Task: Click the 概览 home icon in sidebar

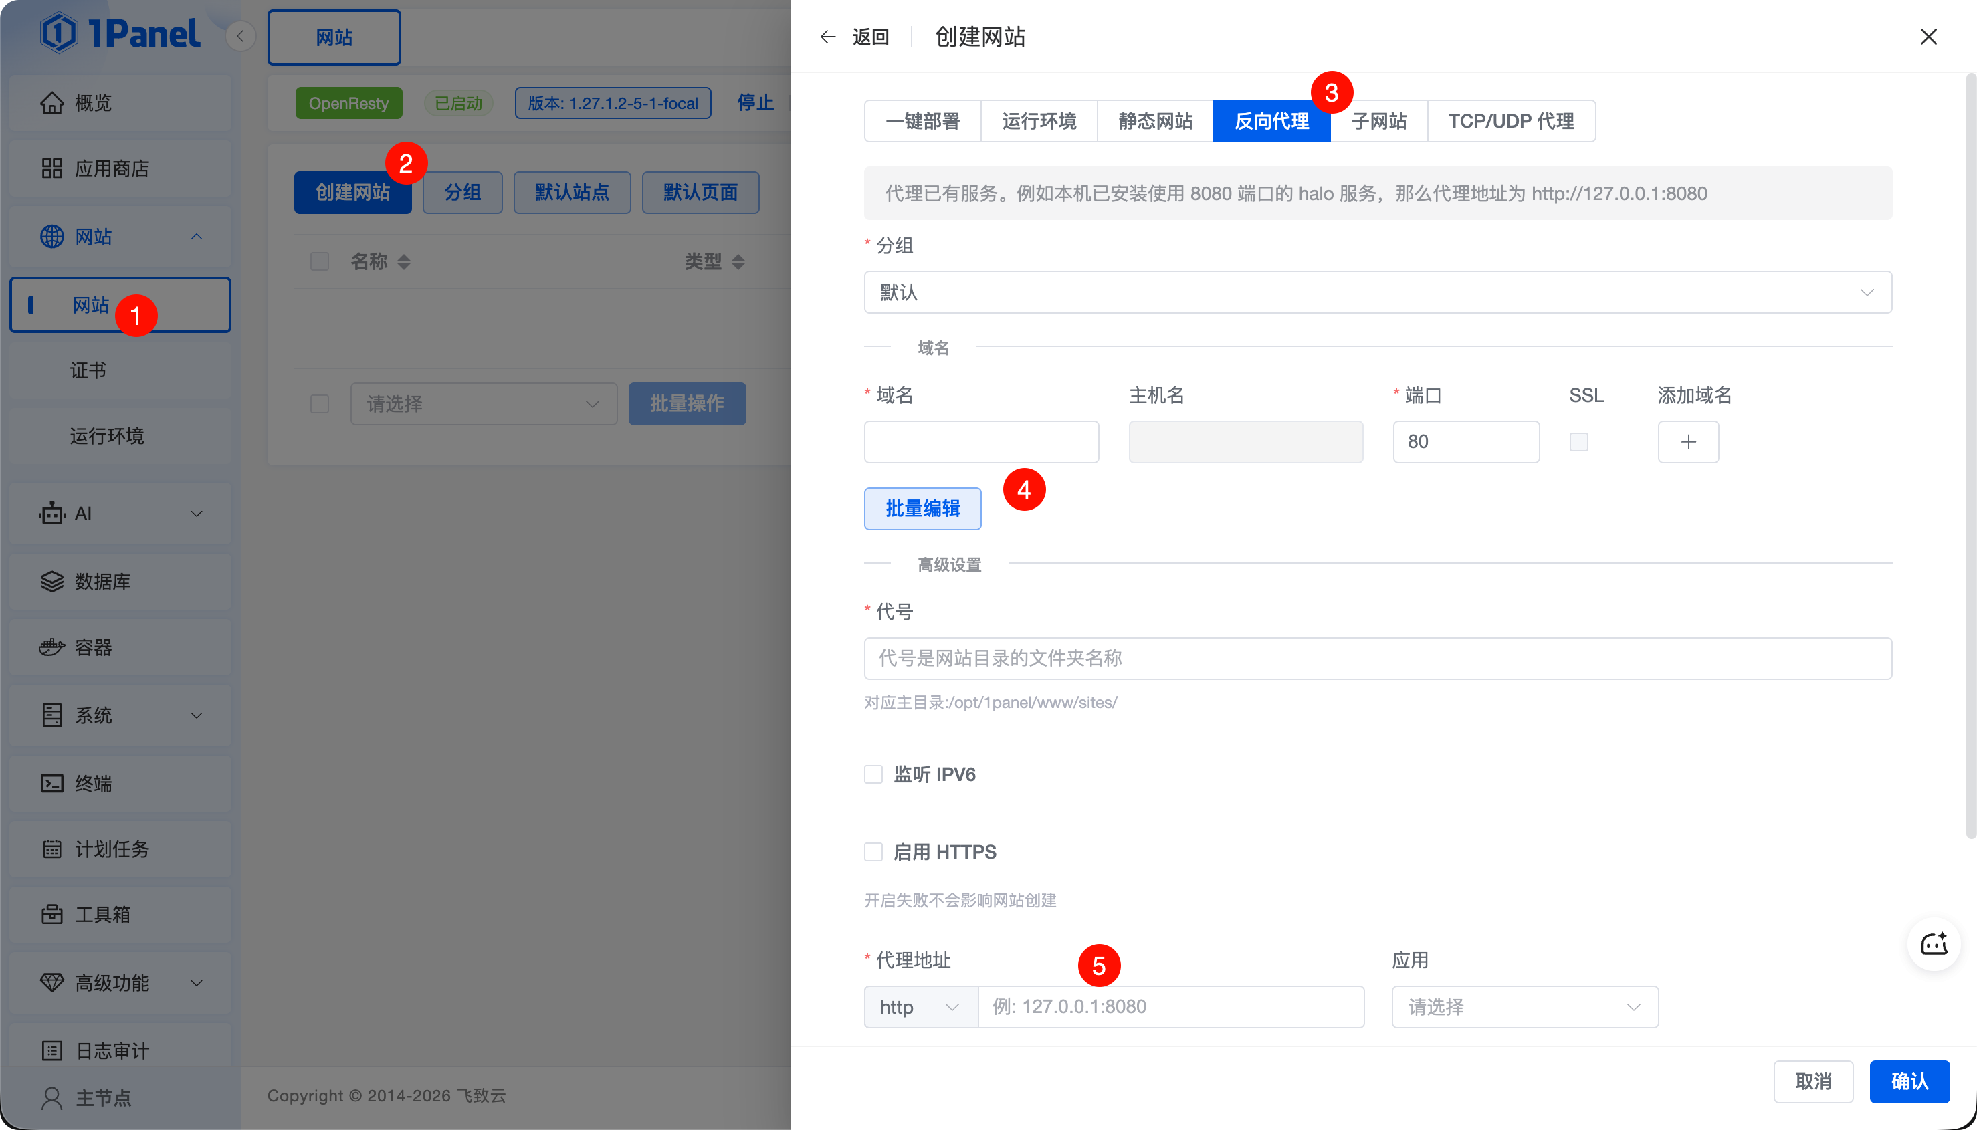Action: (52, 102)
